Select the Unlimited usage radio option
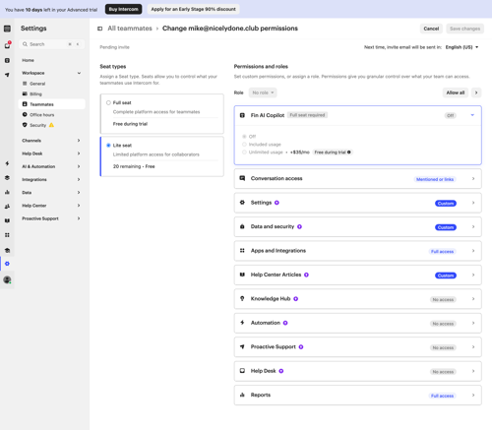The height and width of the screenshot is (430, 492). pyautogui.click(x=244, y=153)
